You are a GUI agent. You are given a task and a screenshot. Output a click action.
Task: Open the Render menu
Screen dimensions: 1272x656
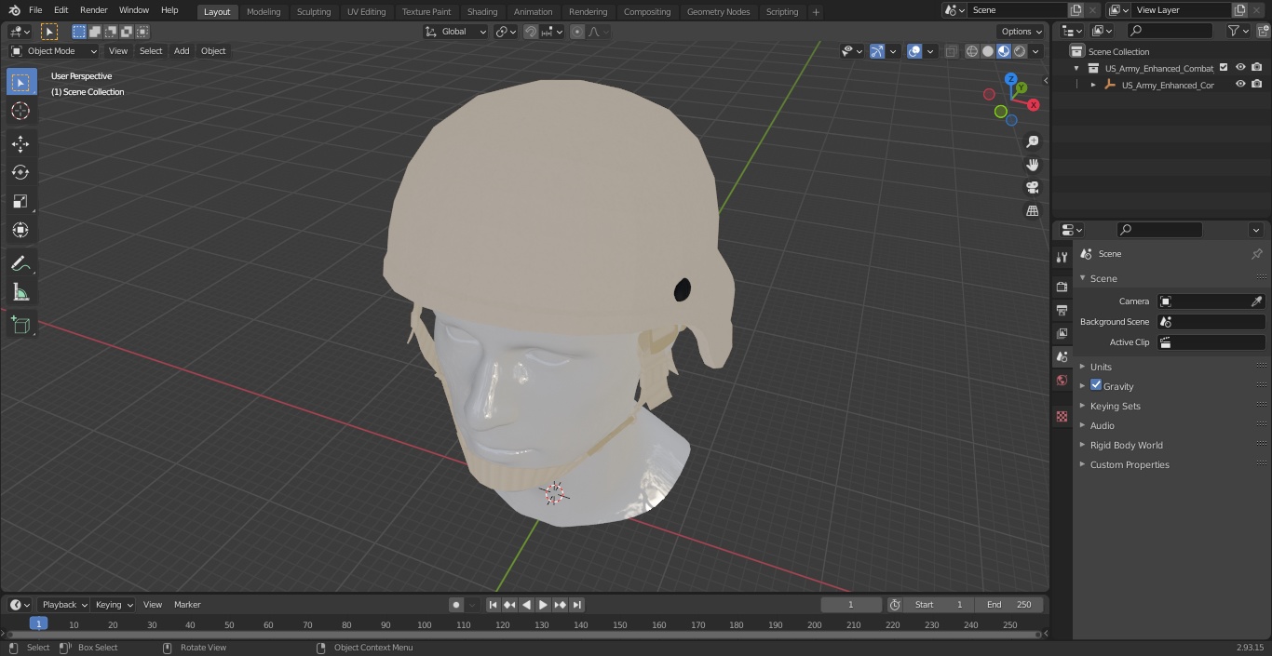click(93, 10)
